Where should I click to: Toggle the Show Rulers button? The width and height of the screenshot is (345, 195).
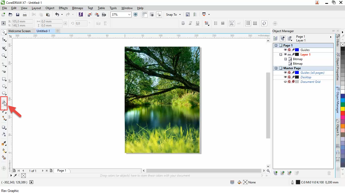point(145,15)
